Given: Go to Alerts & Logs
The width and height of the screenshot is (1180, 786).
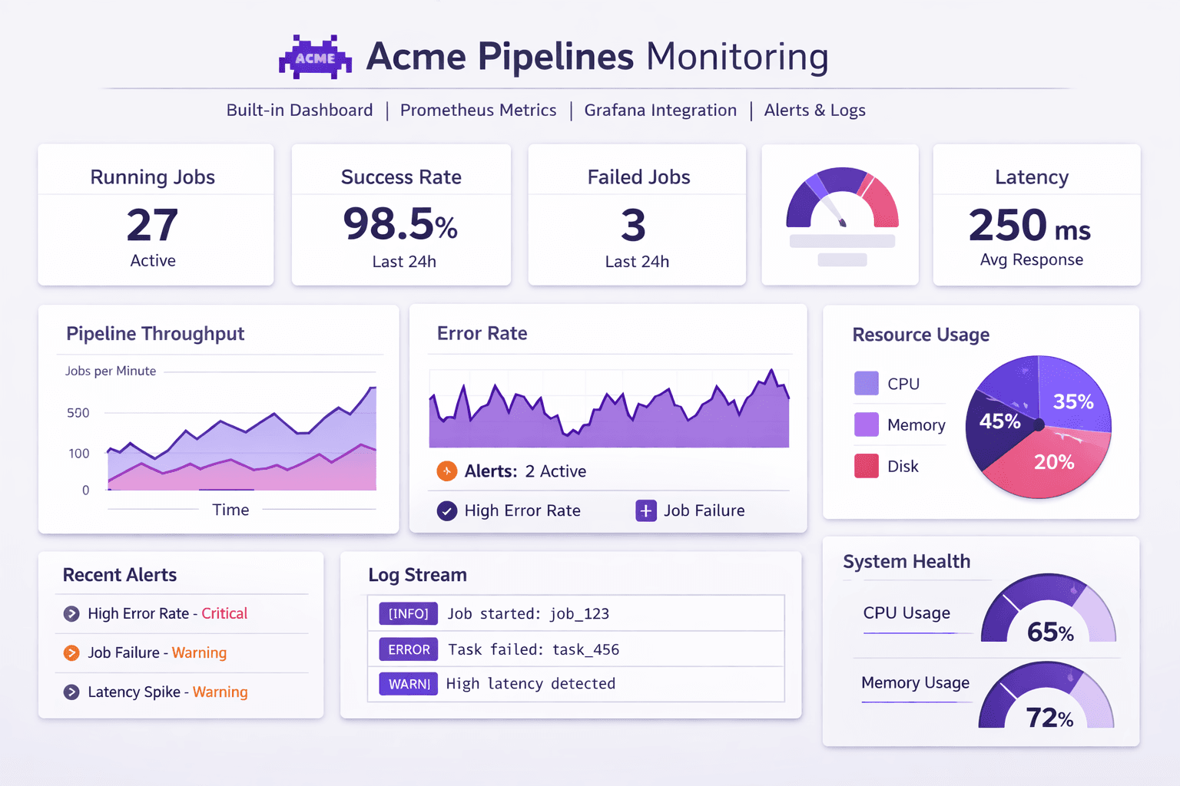Looking at the screenshot, I should click(x=814, y=111).
